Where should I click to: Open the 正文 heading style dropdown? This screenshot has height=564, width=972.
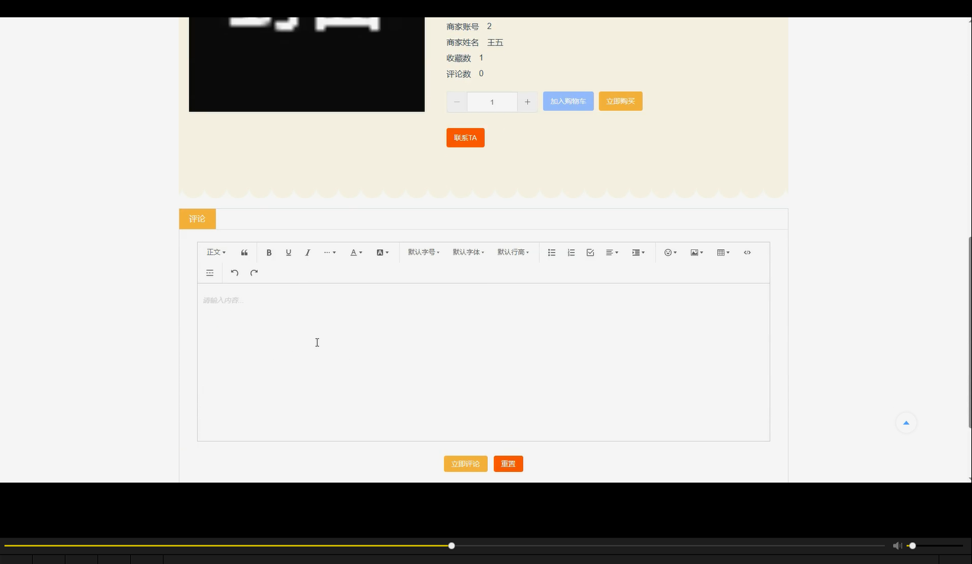pos(216,253)
